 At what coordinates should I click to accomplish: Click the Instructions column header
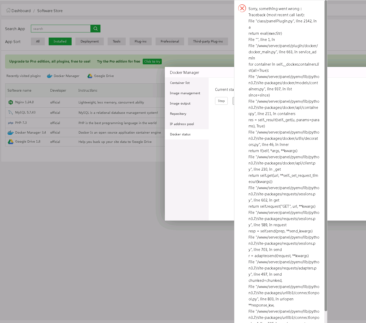tap(88, 91)
